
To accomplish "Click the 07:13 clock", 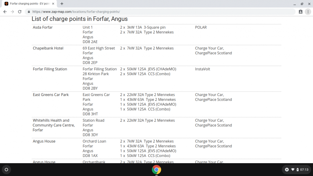I will [304, 170].
